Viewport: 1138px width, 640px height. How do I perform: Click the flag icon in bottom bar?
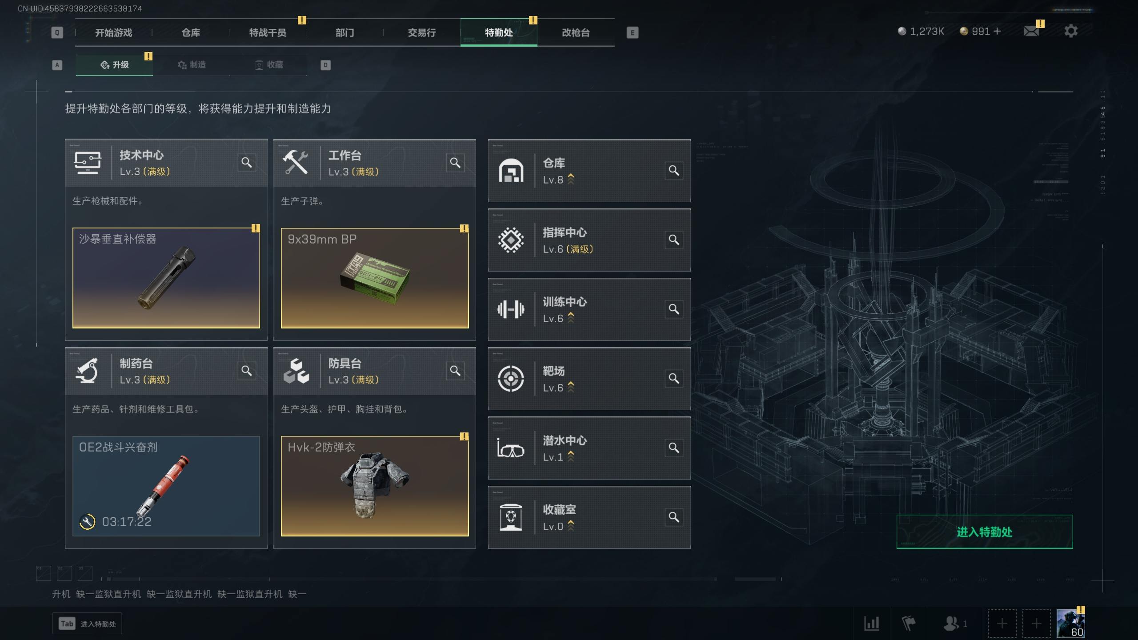[x=908, y=623]
